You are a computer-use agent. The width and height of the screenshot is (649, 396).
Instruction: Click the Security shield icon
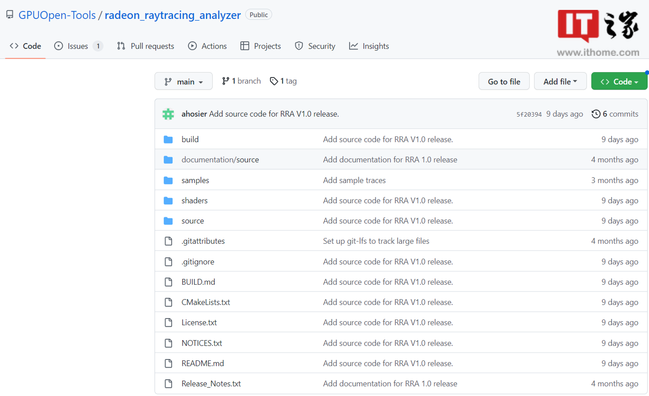(x=299, y=46)
